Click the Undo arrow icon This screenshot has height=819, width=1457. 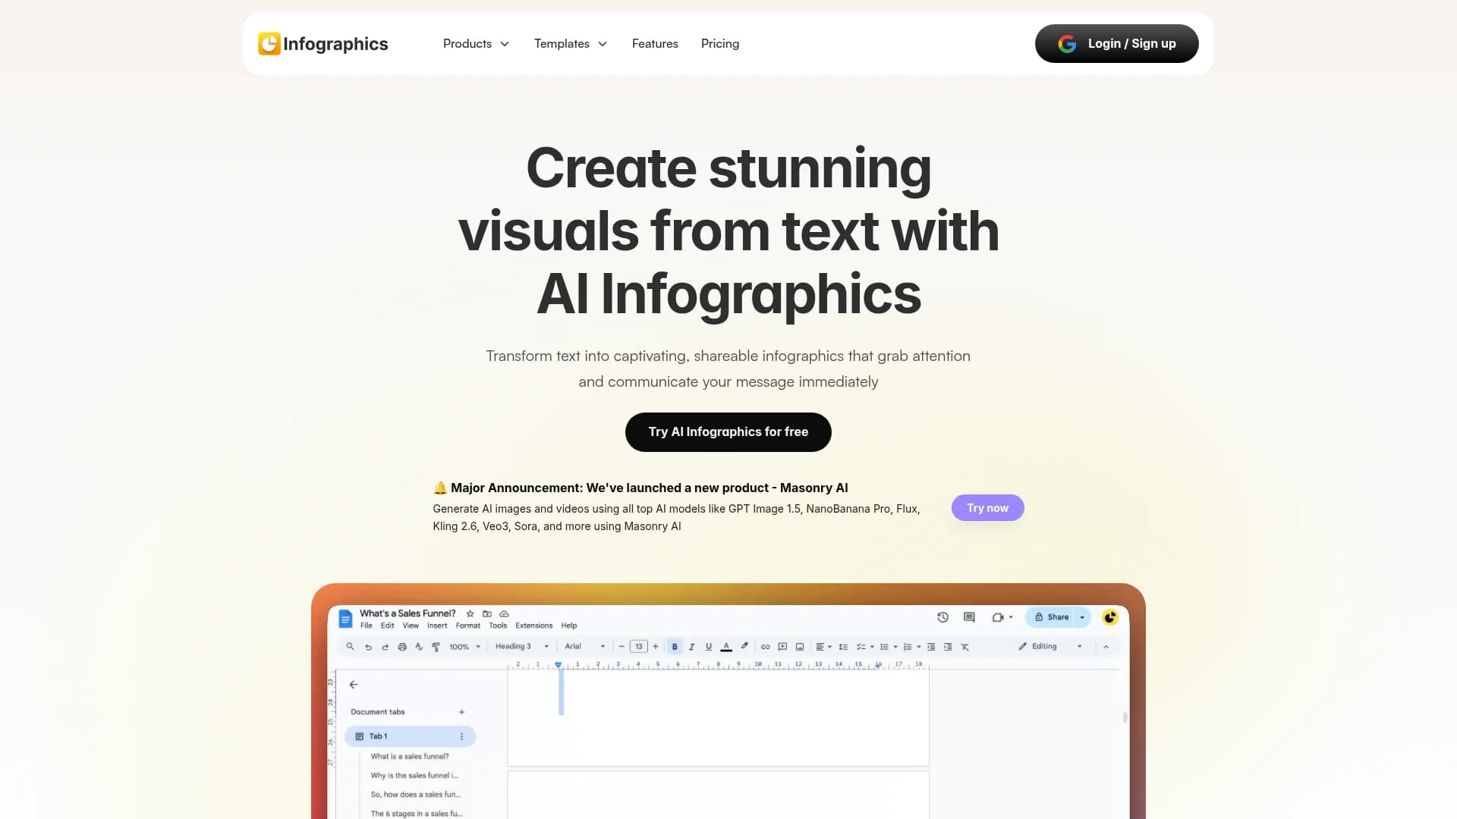[x=368, y=647]
